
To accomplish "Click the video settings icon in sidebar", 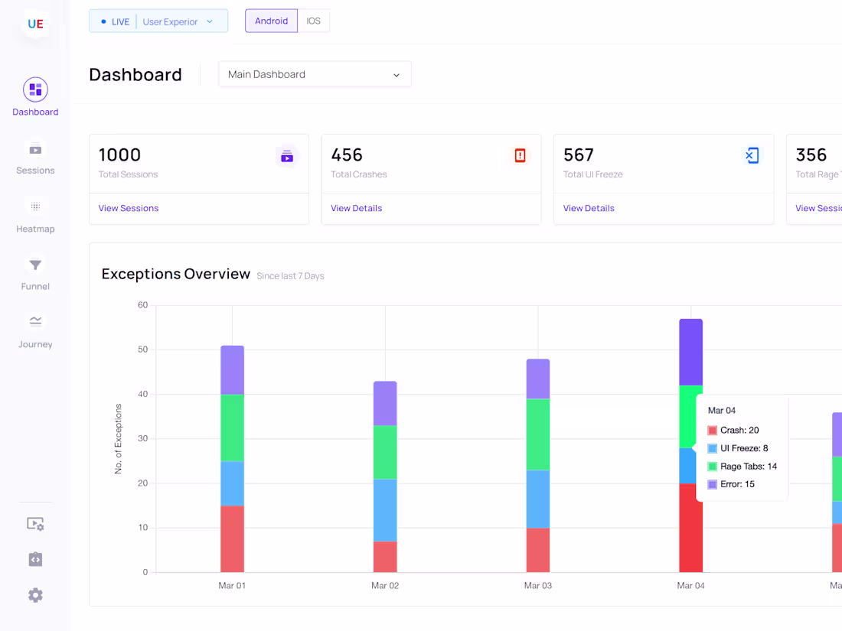I will coord(35,524).
